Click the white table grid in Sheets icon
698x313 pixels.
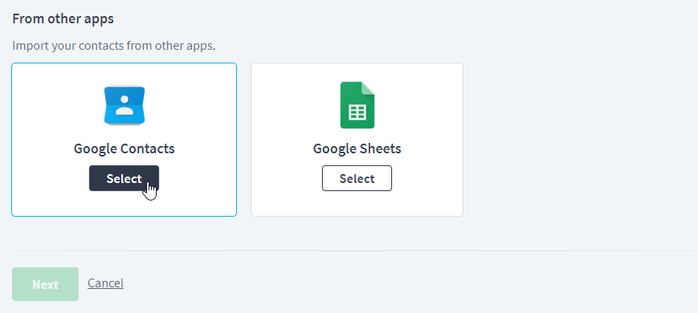pos(357,112)
